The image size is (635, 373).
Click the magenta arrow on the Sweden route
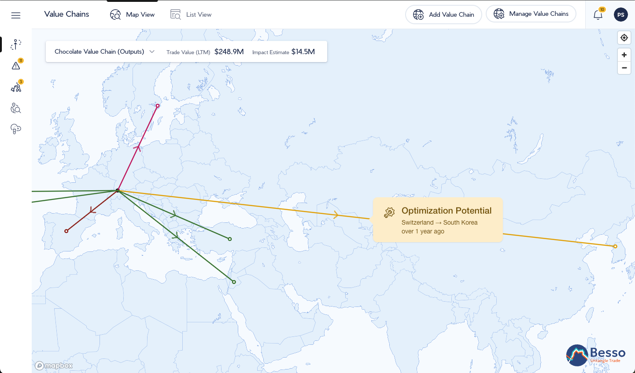click(138, 148)
